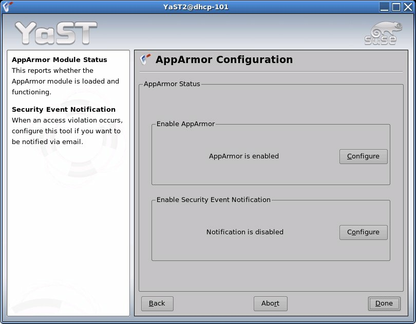Image resolution: width=416 pixels, height=324 pixels.
Task: Select the 'Notification is disabled' status text
Action: [245, 232]
